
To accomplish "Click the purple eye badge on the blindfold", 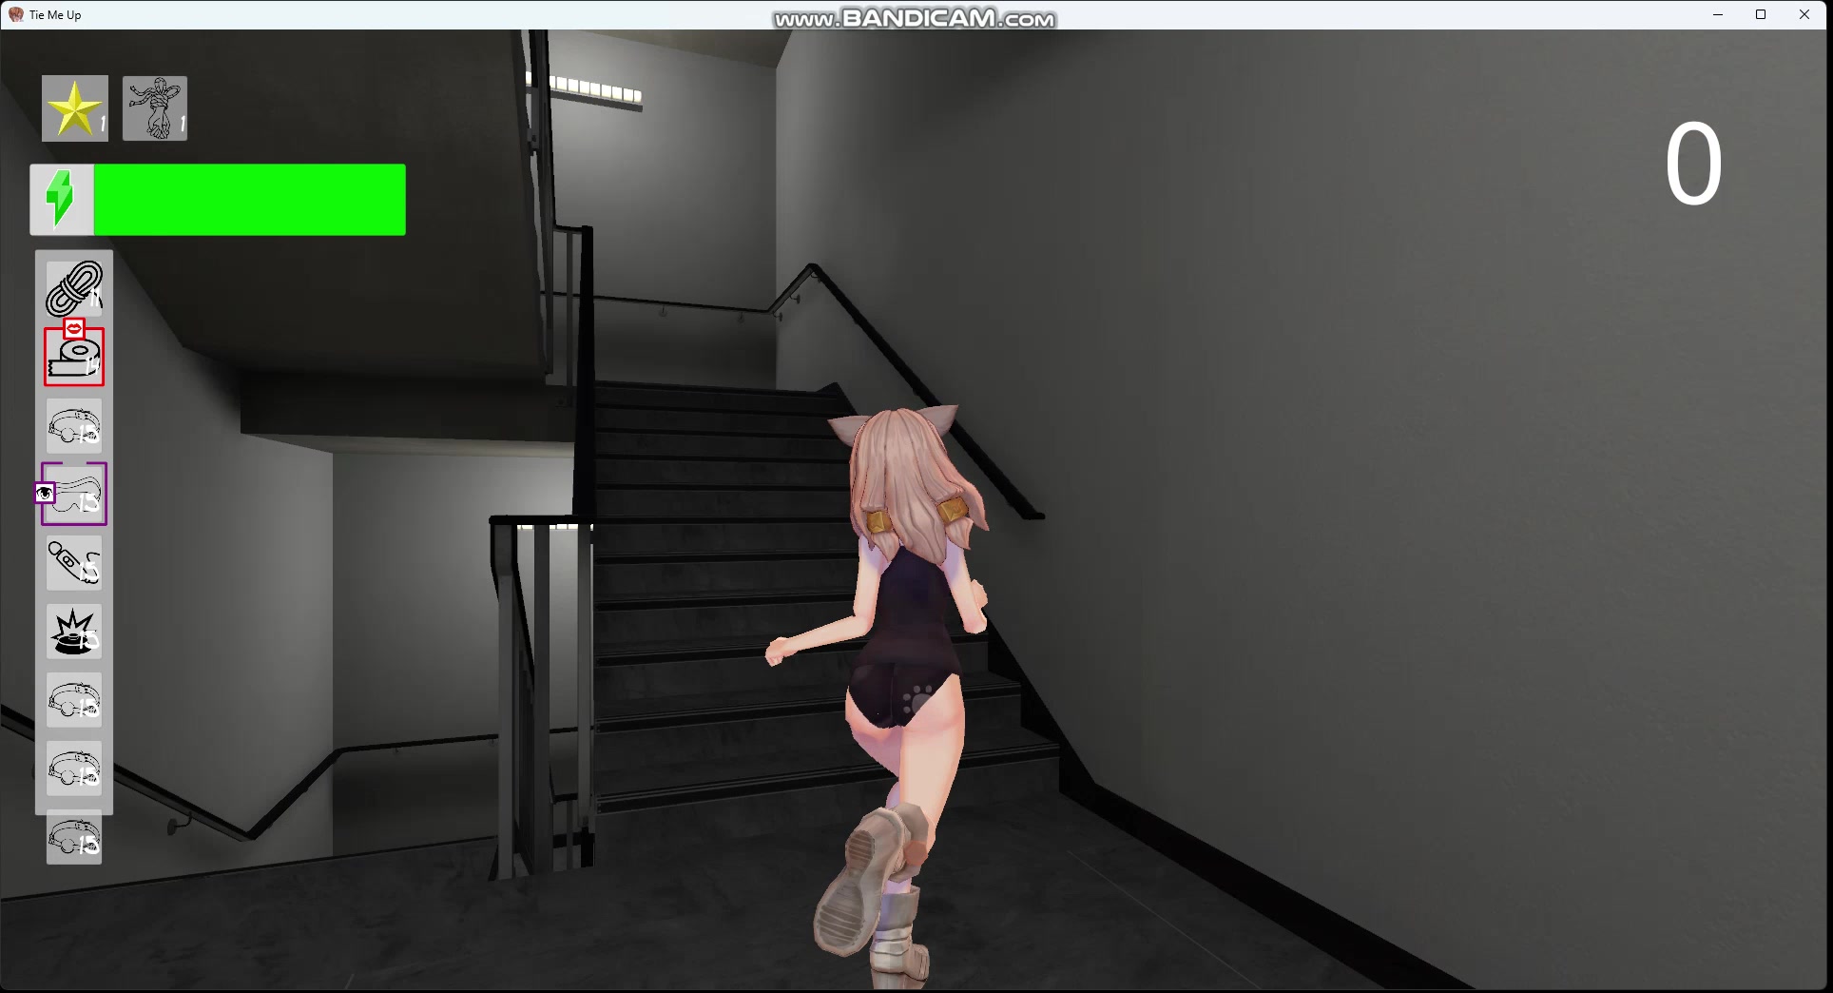I will tap(45, 493).
